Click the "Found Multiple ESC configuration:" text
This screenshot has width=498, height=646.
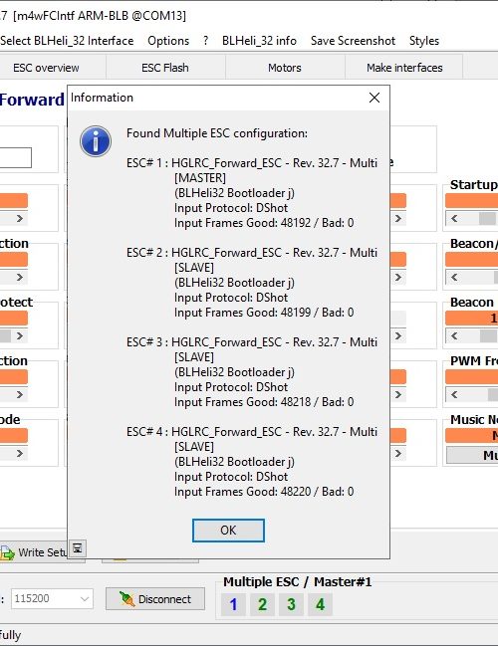click(x=217, y=133)
